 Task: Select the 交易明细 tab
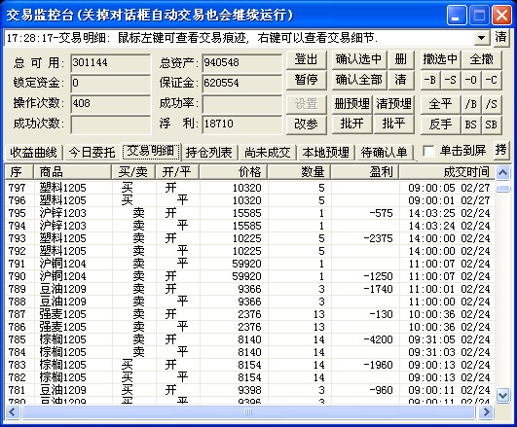click(x=151, y=151)
